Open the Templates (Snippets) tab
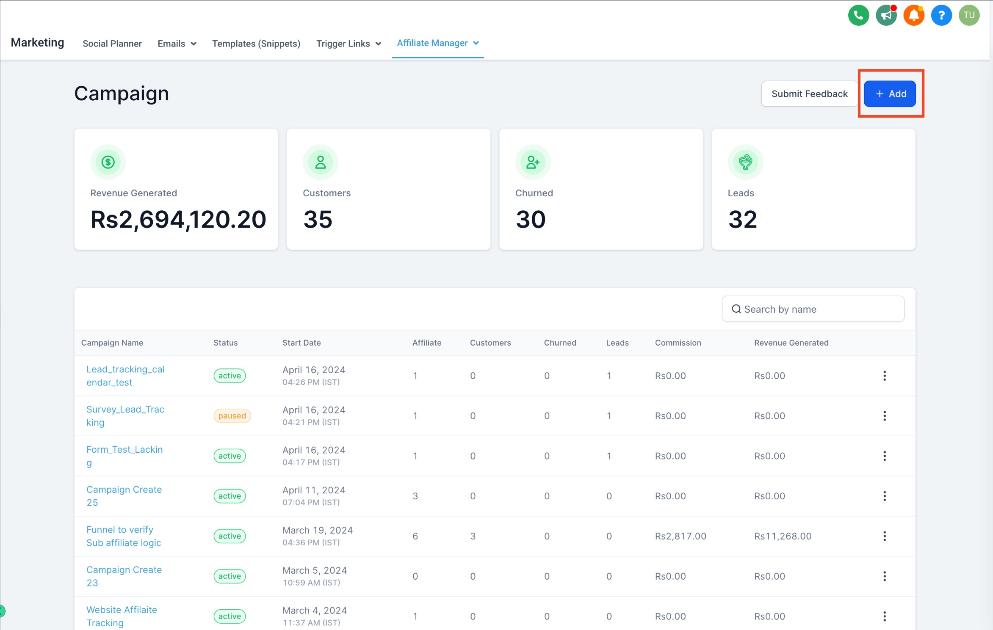Screen dimensions: 993x630 coord(256,44)
